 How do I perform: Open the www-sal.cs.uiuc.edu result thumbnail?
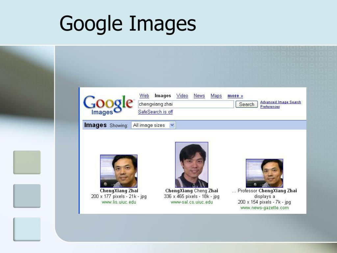pos(192,165)
